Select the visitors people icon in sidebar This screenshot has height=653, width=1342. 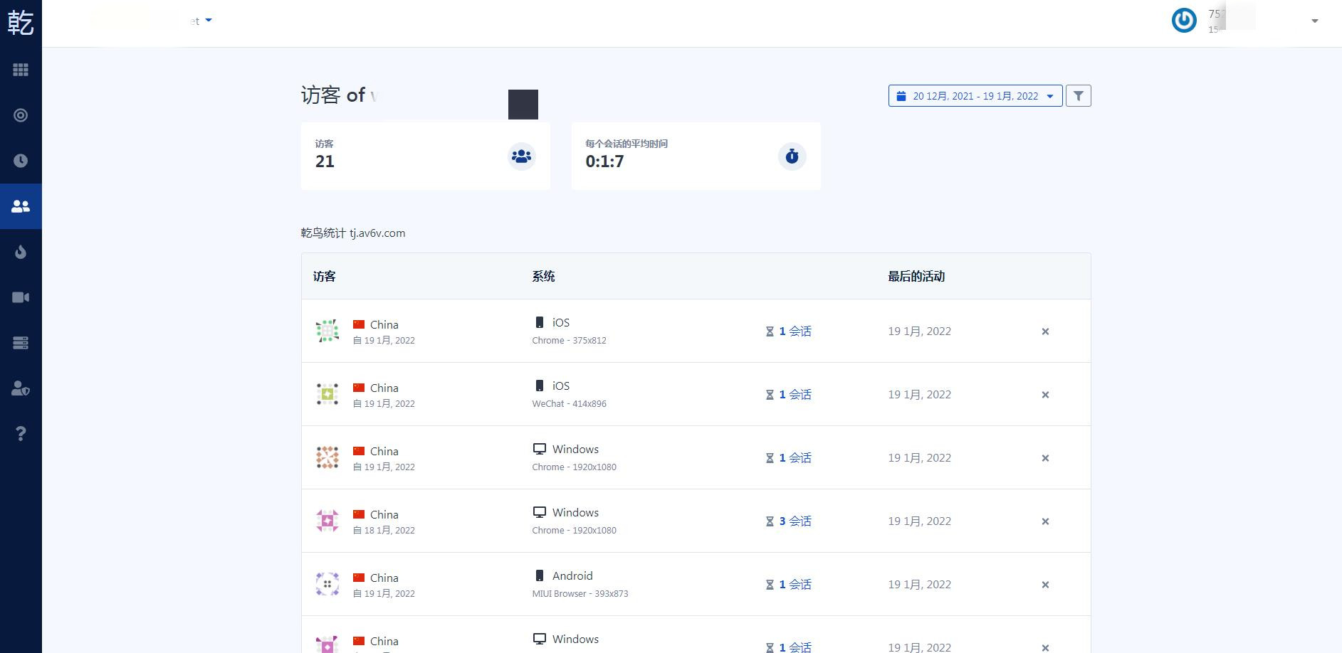[x=21, y=206]
